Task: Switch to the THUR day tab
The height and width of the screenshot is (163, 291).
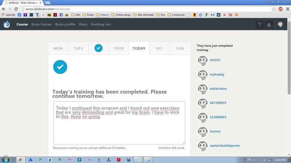Action: click(x=119, y=49)
